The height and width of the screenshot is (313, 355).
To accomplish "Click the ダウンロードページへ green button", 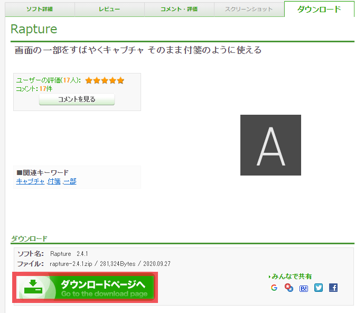I will click(x=85, y=288).
